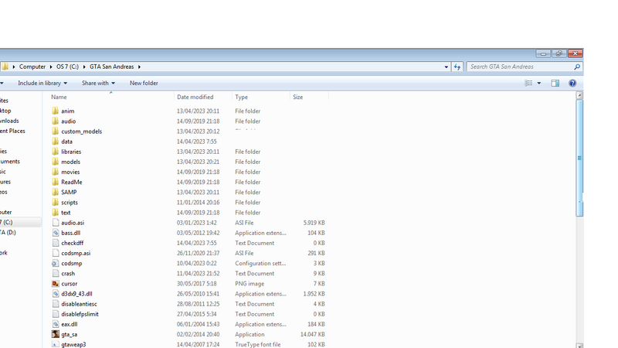Select the audio folder icon
The width and height of the screenshot is (618, 348).
pyautogui.click(x=55, y=121)
